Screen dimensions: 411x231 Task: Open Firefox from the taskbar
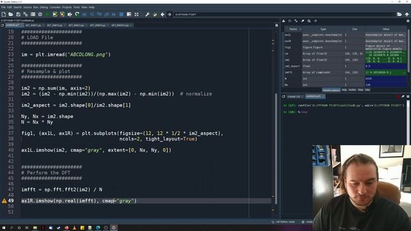pos(67,228)
